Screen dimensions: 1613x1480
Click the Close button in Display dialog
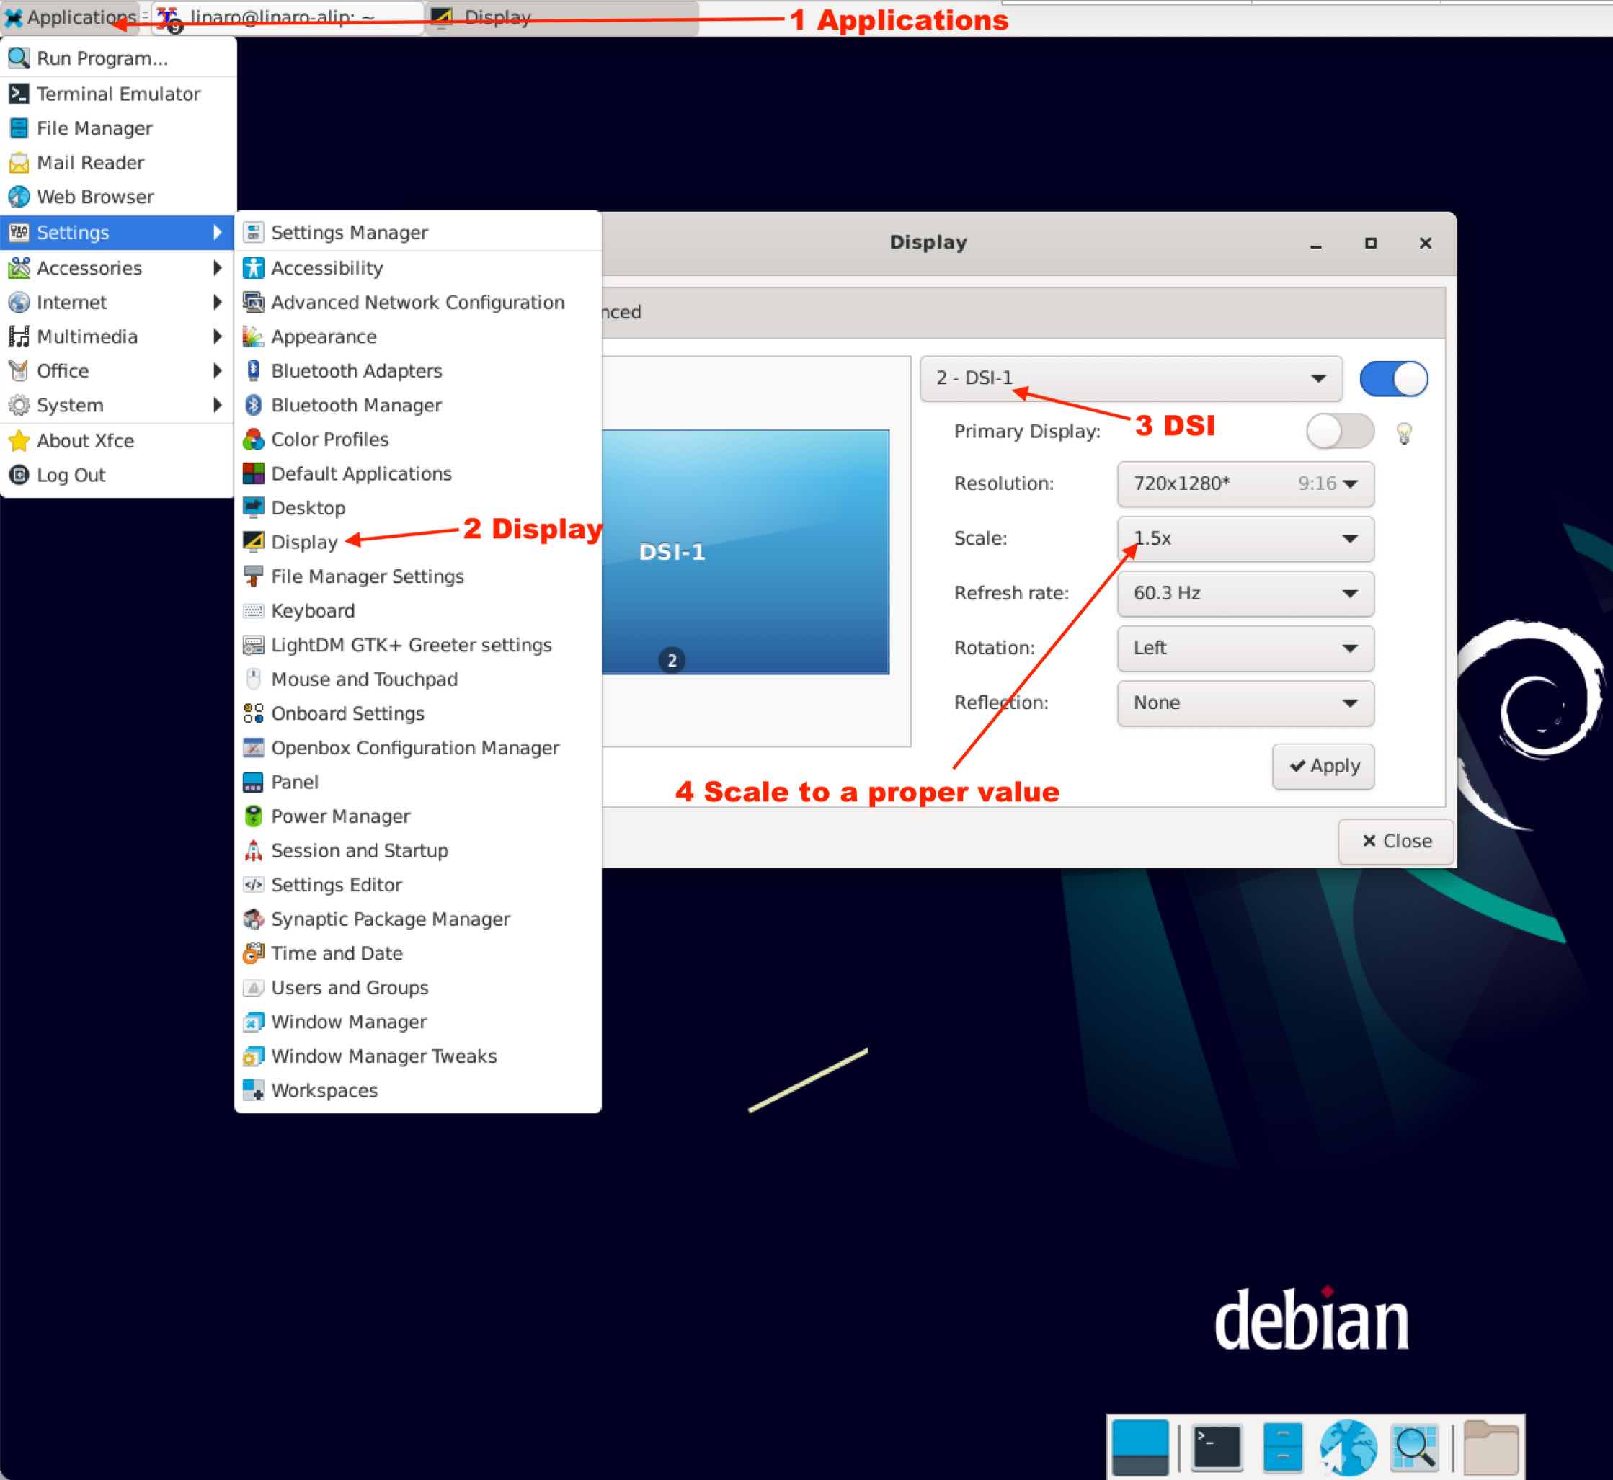(x=1396, y=841)
